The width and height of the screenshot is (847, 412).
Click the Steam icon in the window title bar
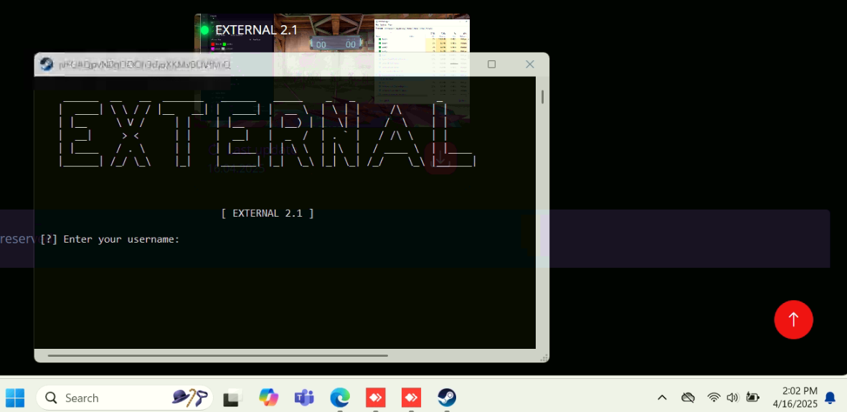[x=47, y=64]
